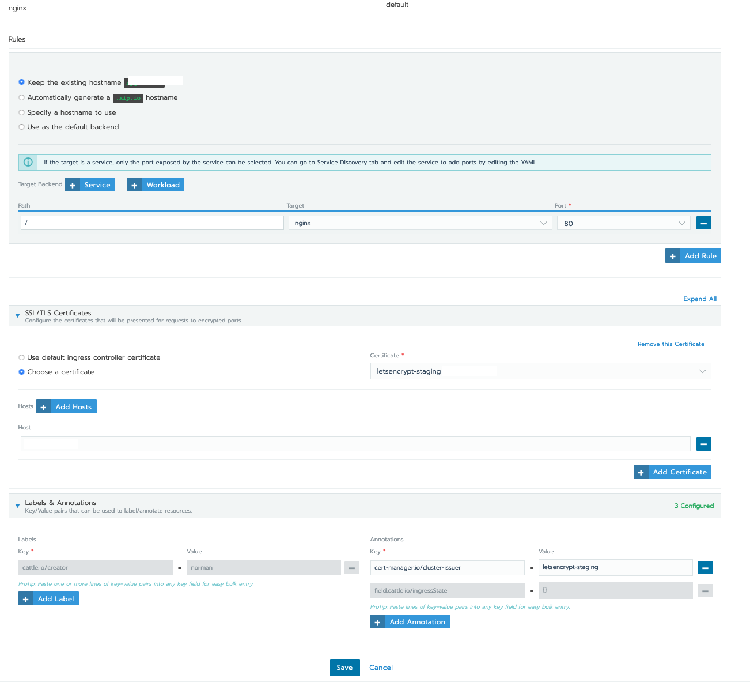Select Keep the existing hostname option
This screenshot has height=682, width=750.
pos(21,82)
